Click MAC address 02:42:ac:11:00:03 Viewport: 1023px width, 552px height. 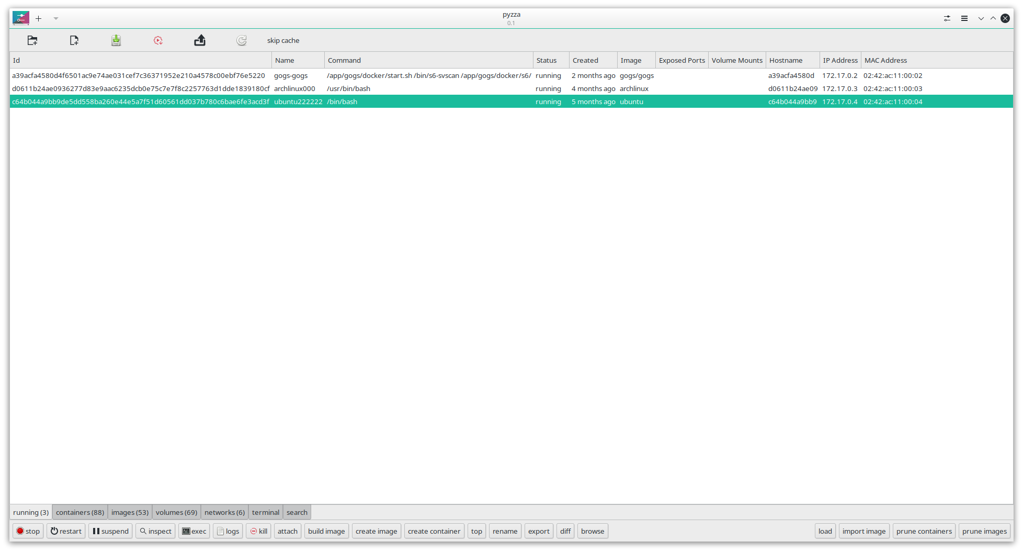[893, 88]
